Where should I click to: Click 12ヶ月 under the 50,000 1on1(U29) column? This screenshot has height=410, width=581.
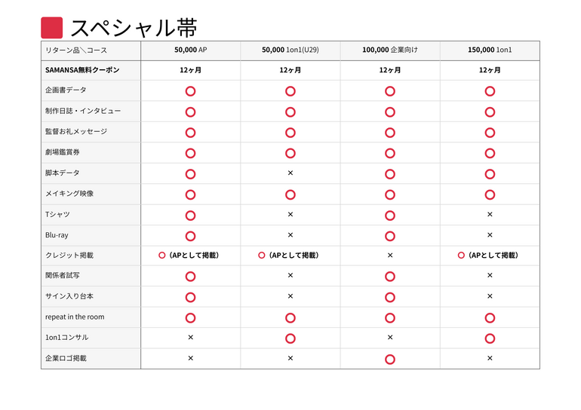coord(290,70)
